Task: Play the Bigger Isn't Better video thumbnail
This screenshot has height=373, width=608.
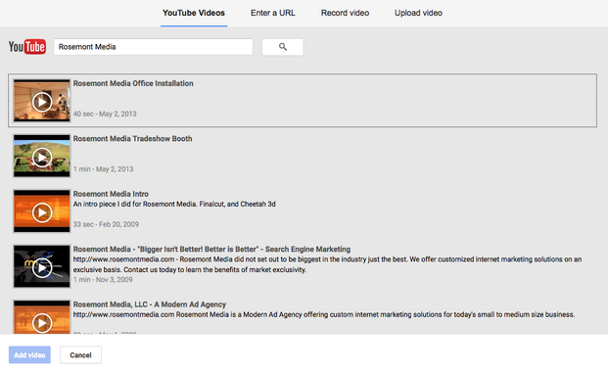Action: coord(42,266)
